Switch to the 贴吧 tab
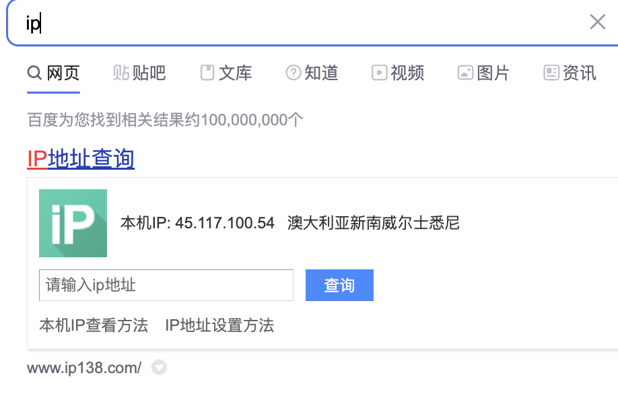 point(139,73)
